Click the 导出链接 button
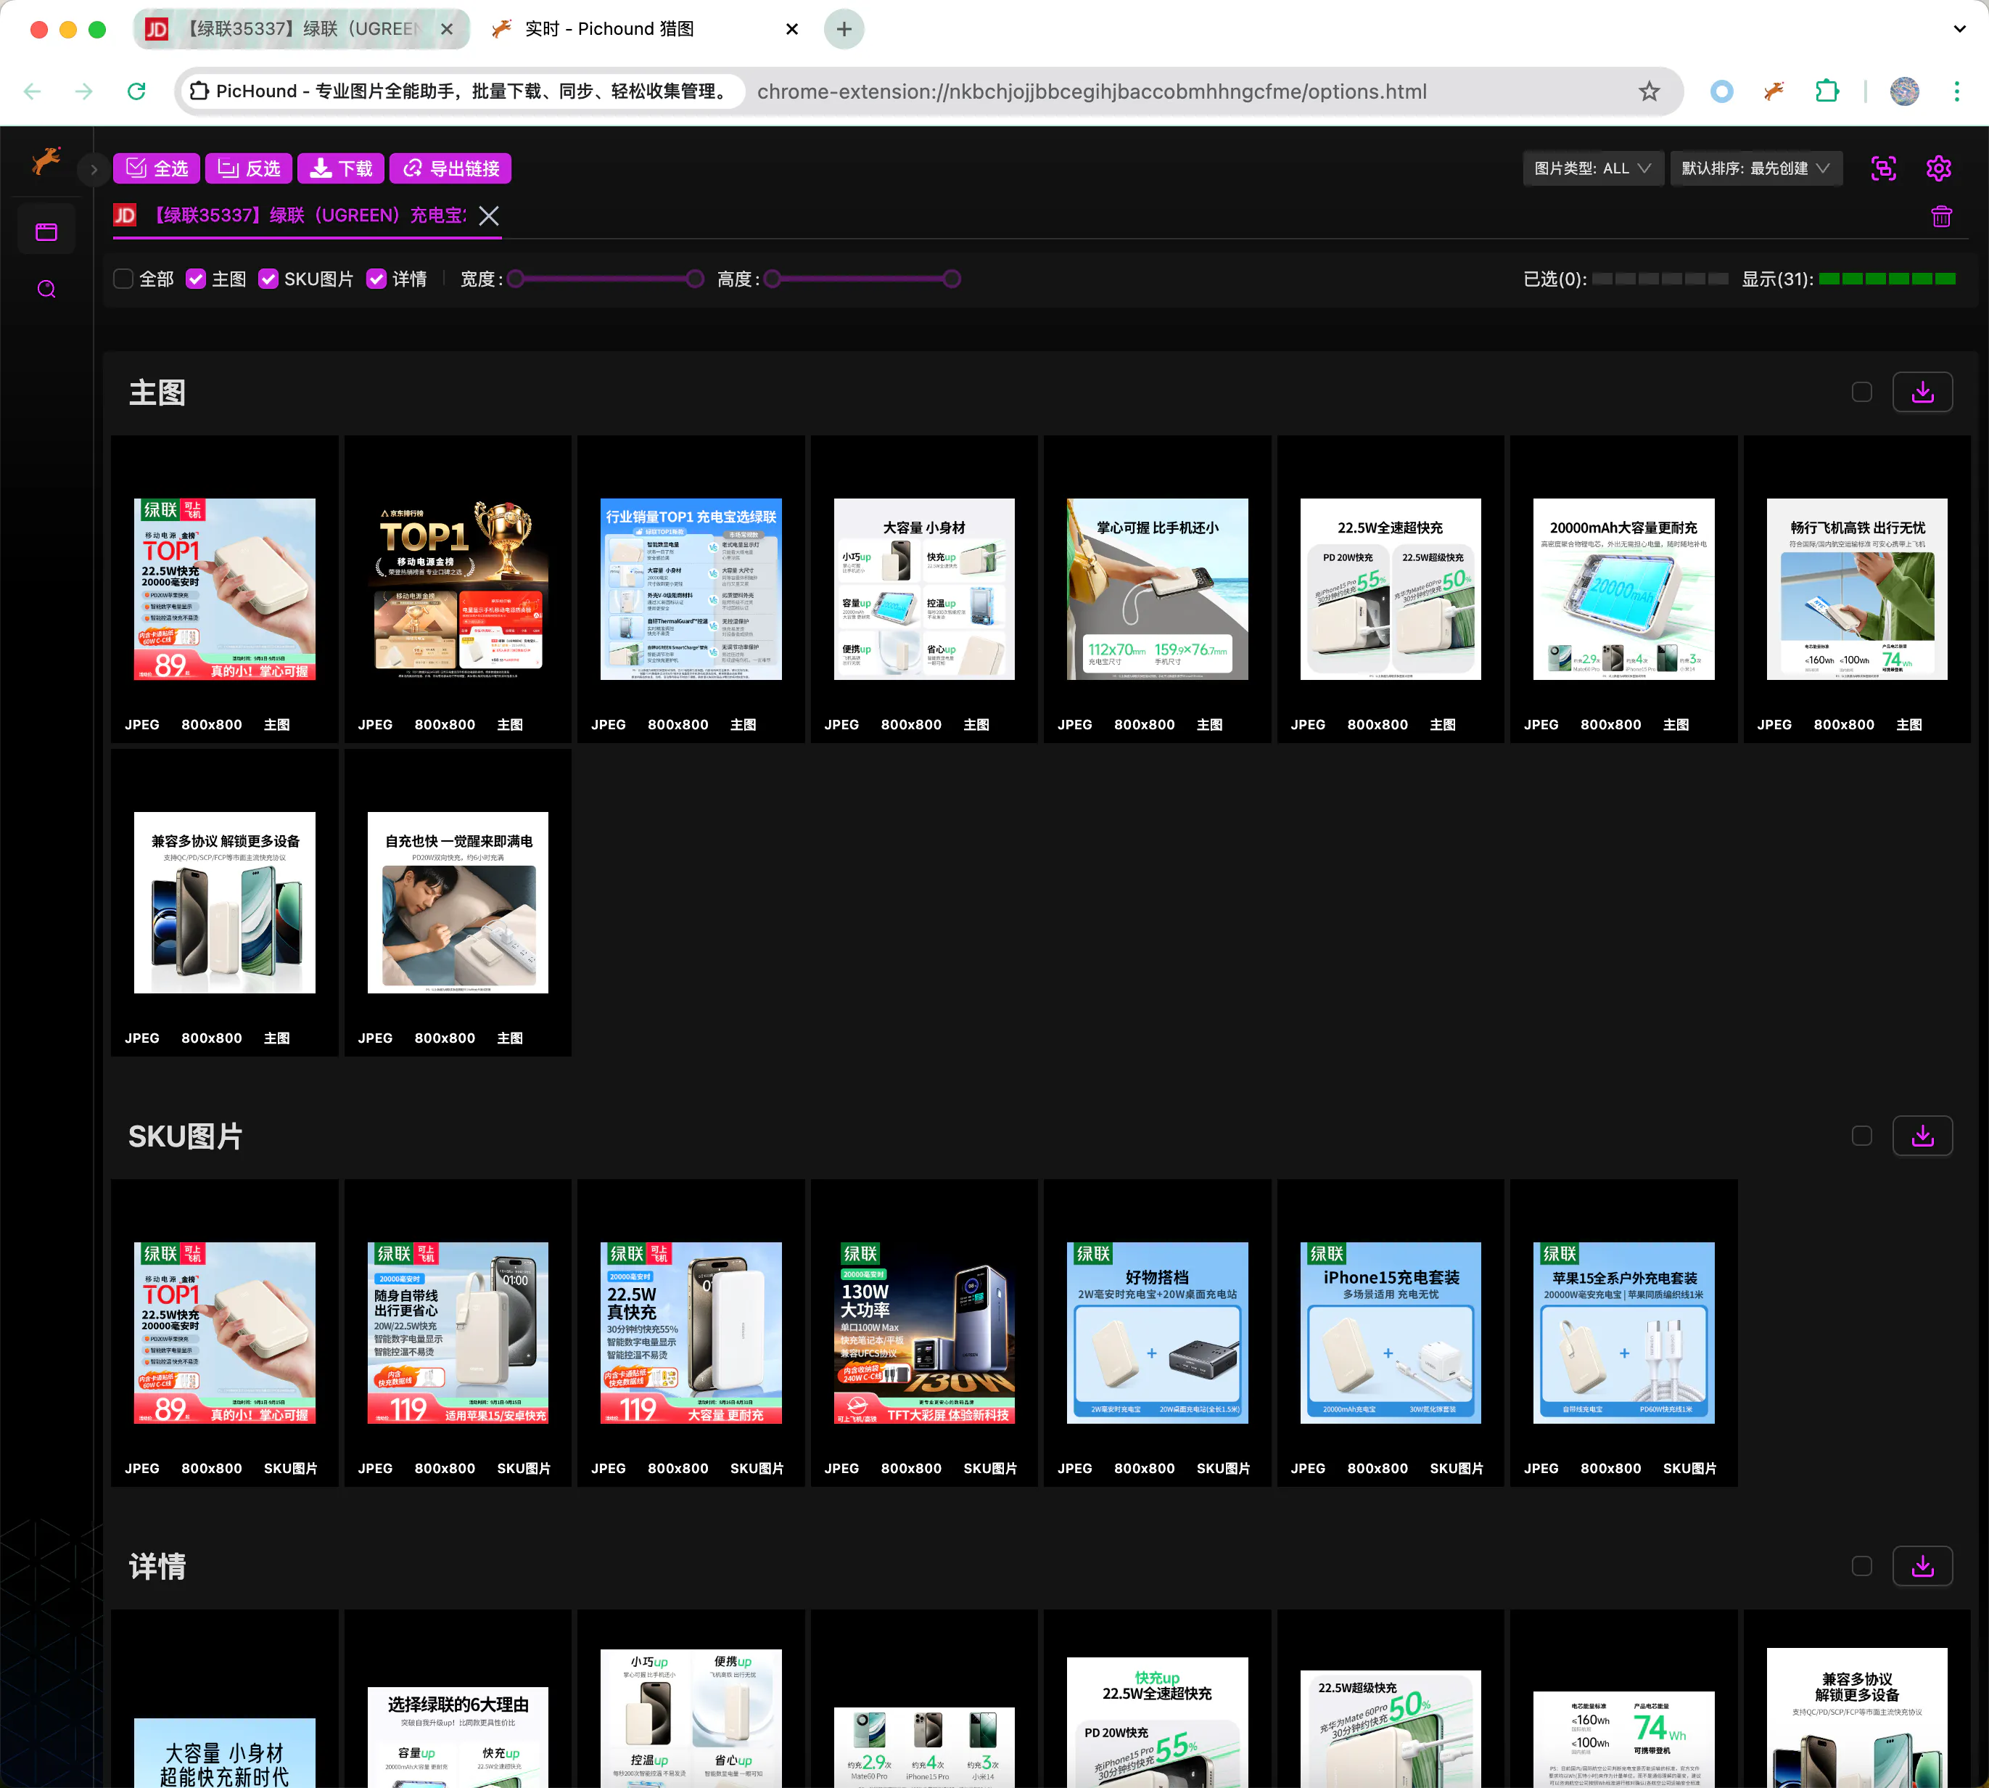The width and height of the screenshot is (1989, 1788). click(x=451, y=168)
